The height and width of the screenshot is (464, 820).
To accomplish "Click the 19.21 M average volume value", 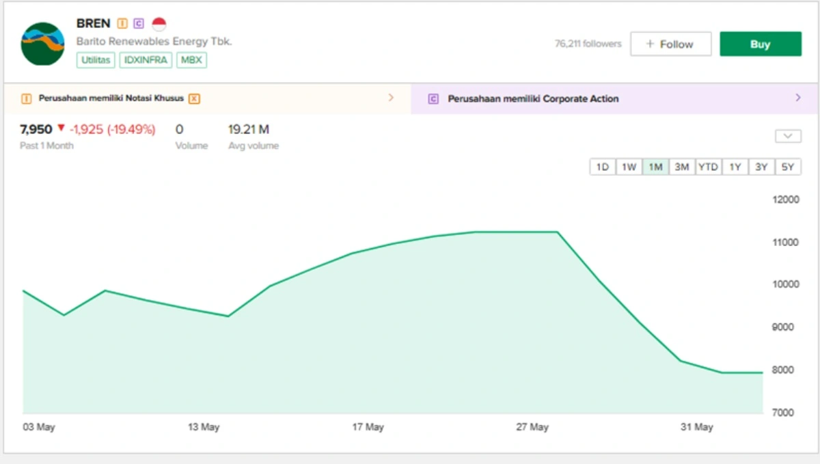I will click(x=249, y=128).
